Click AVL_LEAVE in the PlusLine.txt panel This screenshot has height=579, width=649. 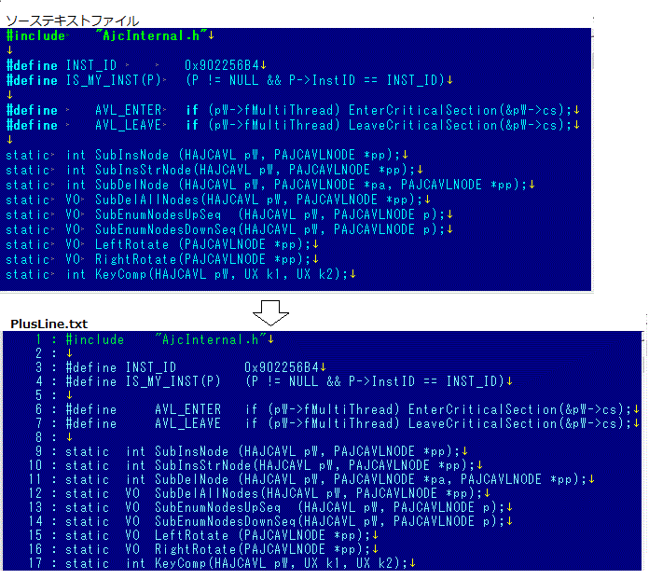[x=188, y=423]
